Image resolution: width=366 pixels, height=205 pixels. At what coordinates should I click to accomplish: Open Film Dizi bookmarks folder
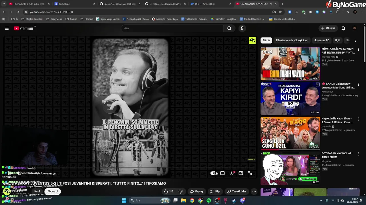coord(87,19)
